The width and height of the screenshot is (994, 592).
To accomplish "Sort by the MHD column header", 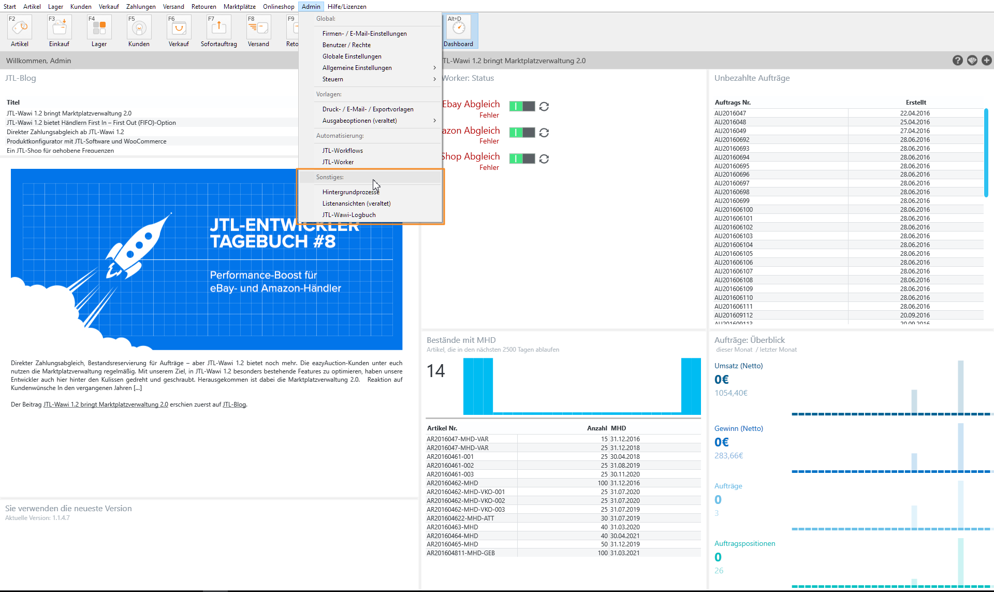I will [x=618, y=428].
